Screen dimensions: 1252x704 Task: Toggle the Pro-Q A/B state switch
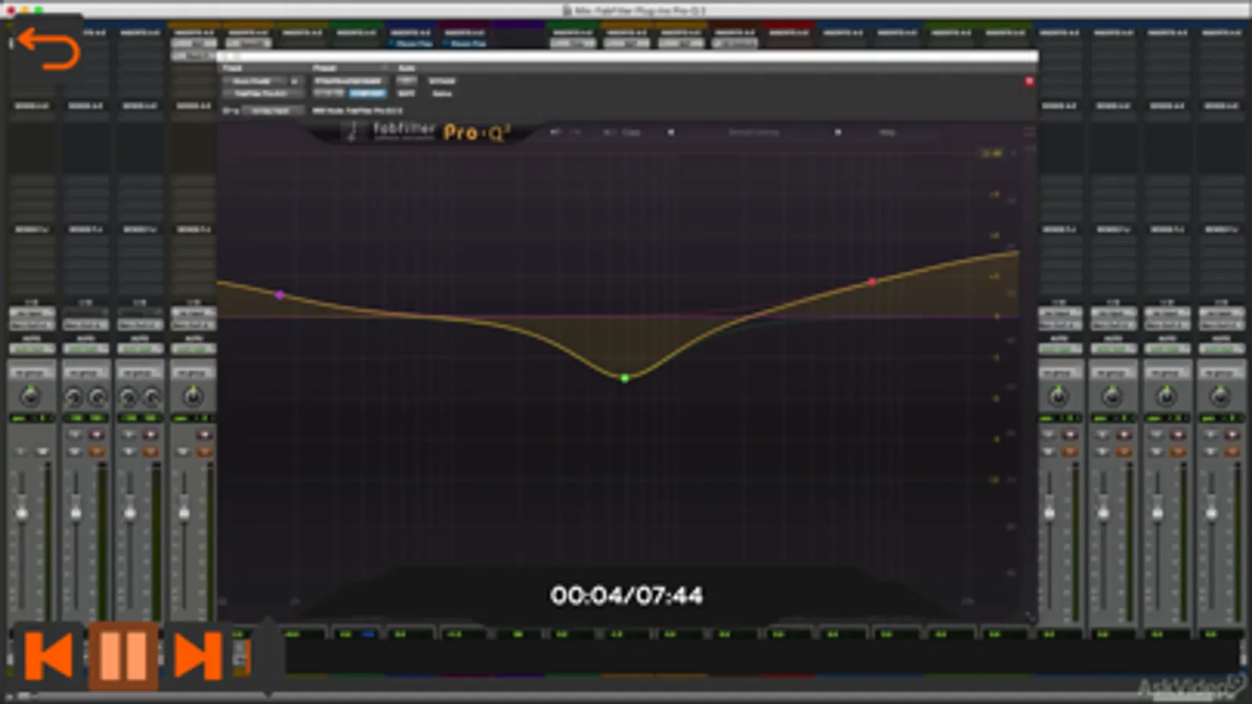(609, 132)
